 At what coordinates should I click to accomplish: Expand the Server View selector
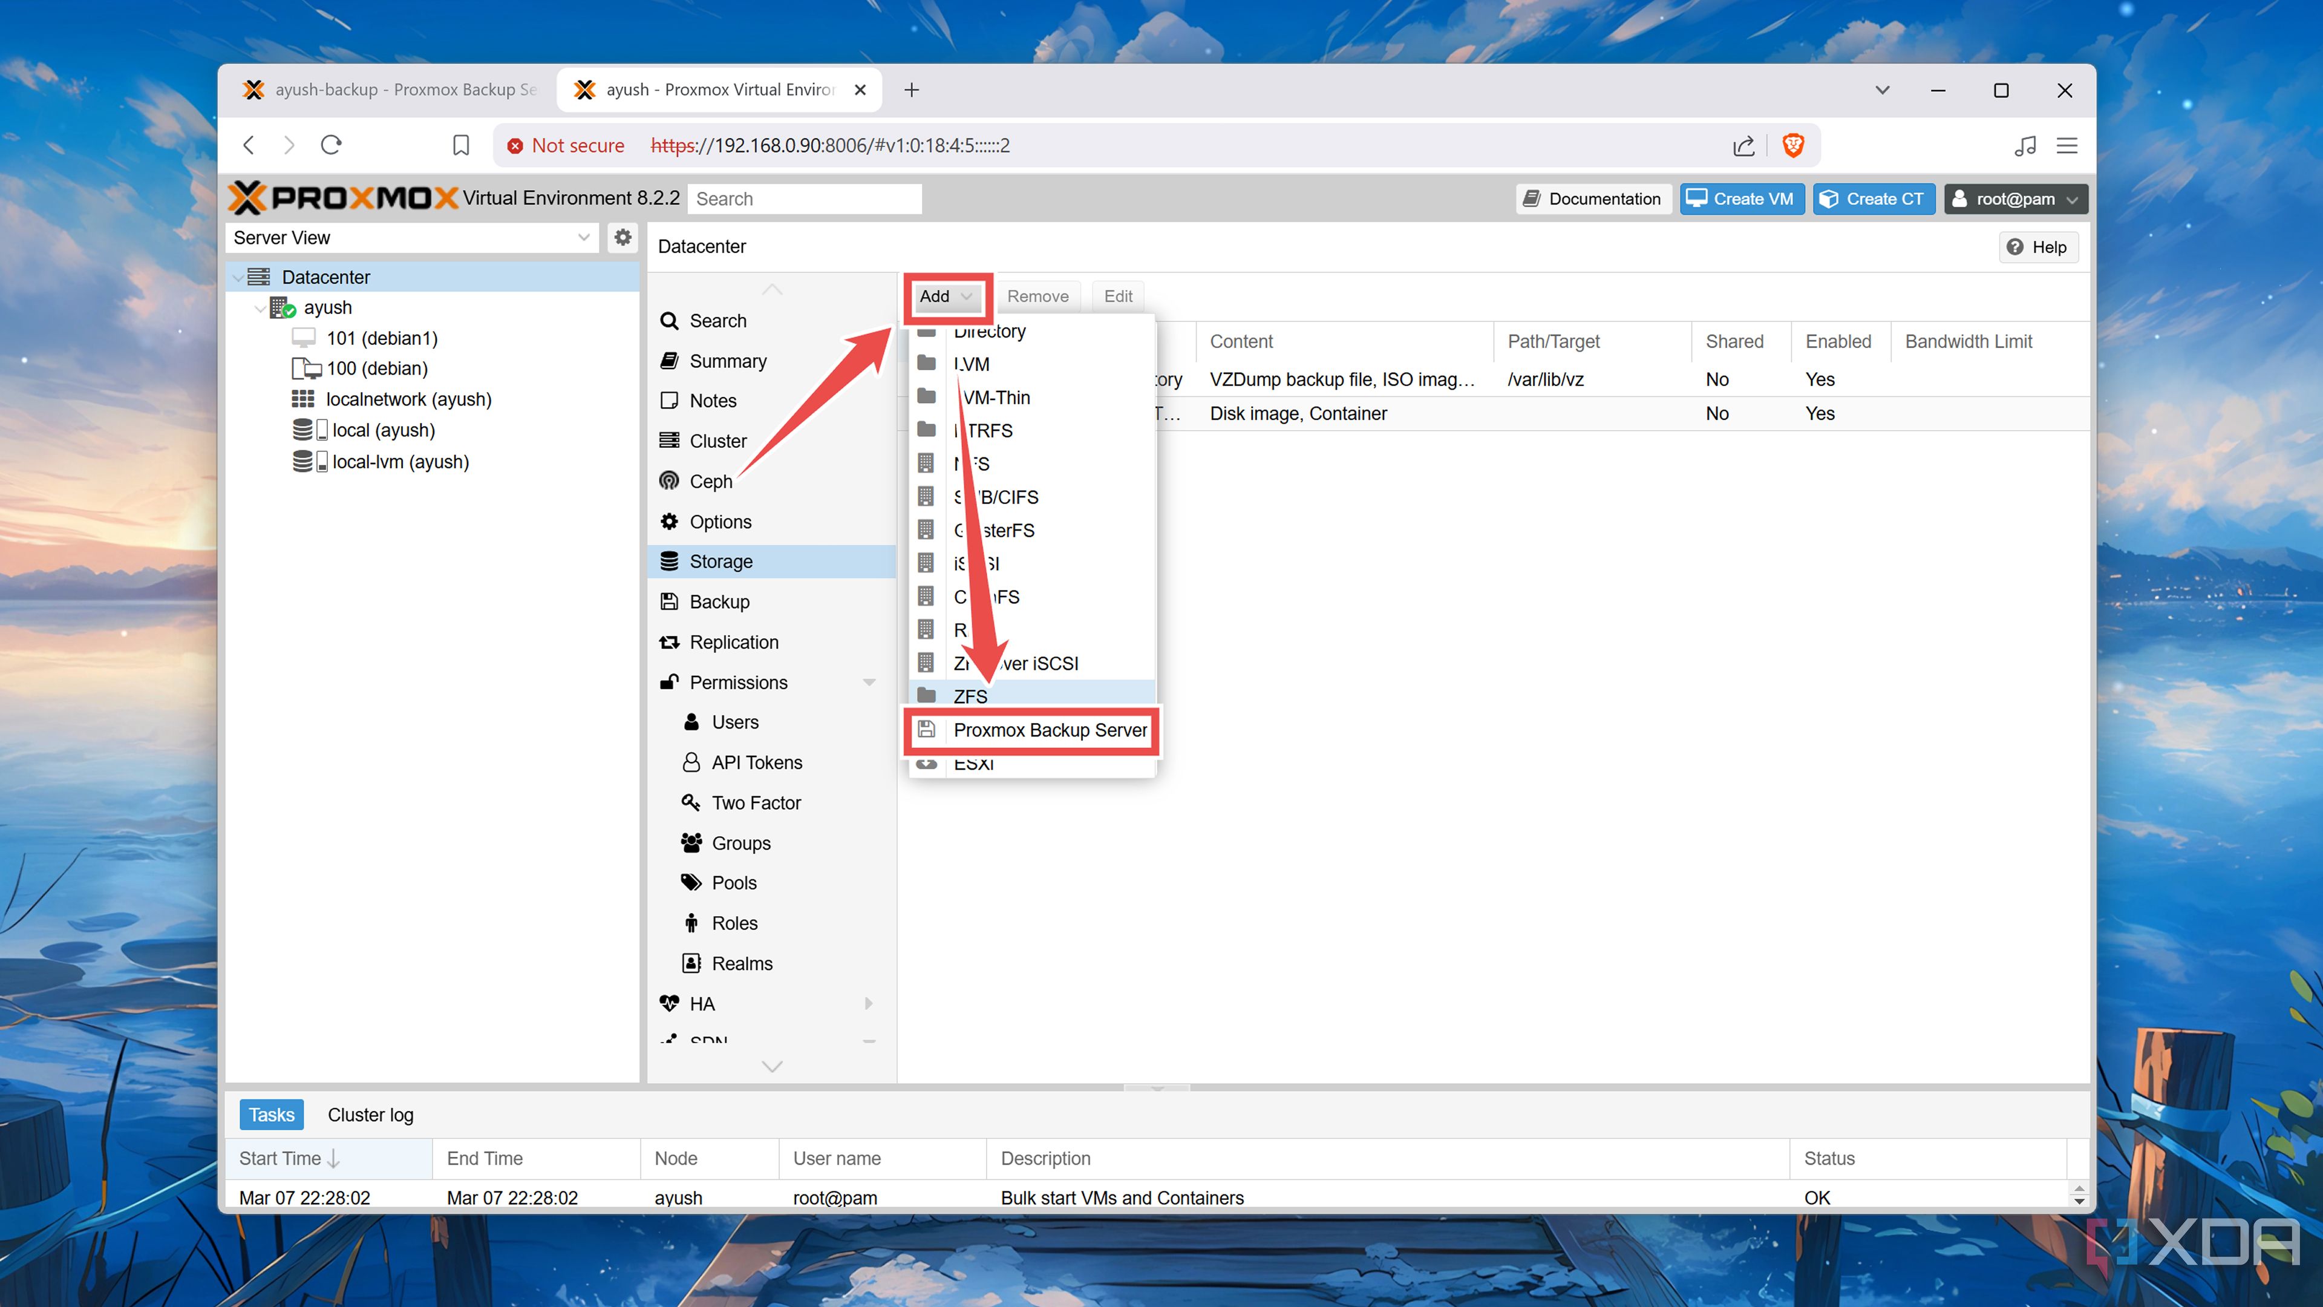pyautogui.click(x=581, y=237)
